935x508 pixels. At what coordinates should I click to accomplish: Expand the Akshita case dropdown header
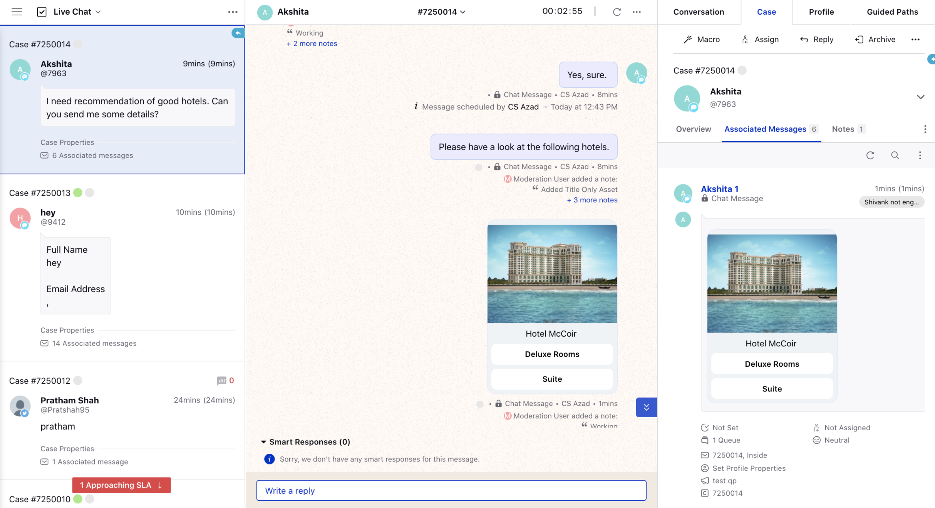pyautogui.click(x=921, y=97)
